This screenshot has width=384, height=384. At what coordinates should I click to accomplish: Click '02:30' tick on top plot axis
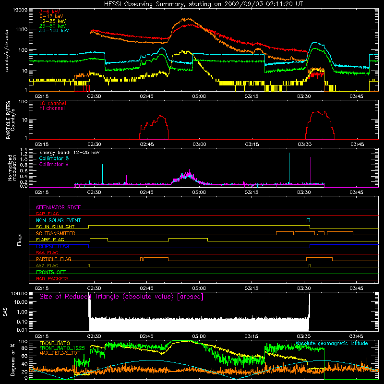[94, 96]
